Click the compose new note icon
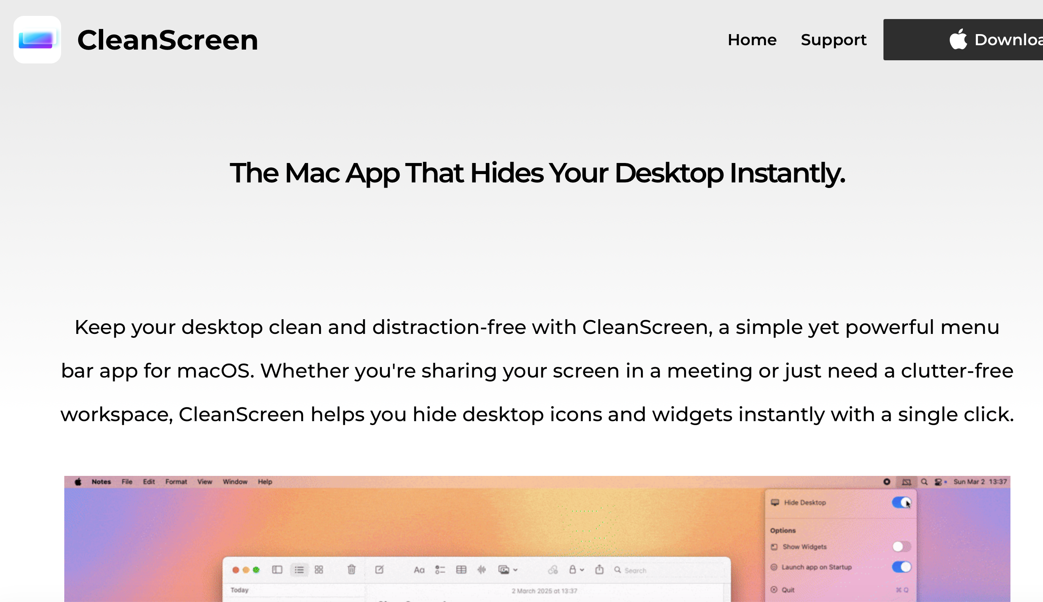This screenshot has width=1043, height=602. (379, 570)
